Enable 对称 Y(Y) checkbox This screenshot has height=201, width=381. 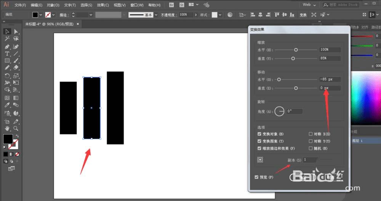311,141
